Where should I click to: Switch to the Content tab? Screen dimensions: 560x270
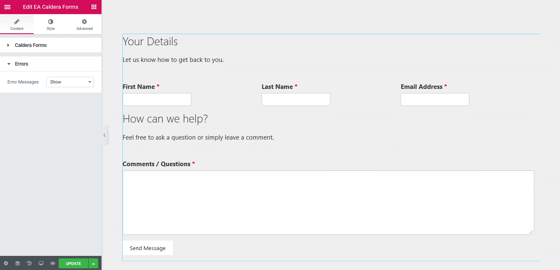coord(17,24)
